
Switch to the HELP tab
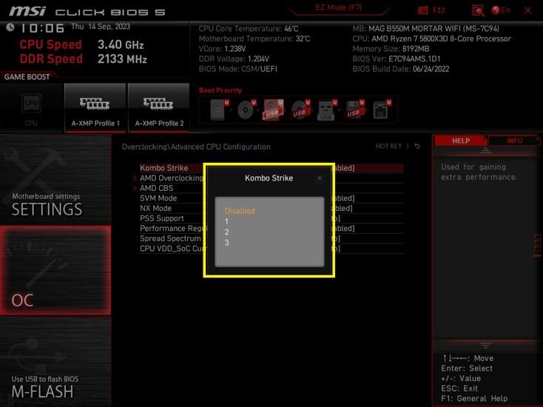click(x=461, y=141)
